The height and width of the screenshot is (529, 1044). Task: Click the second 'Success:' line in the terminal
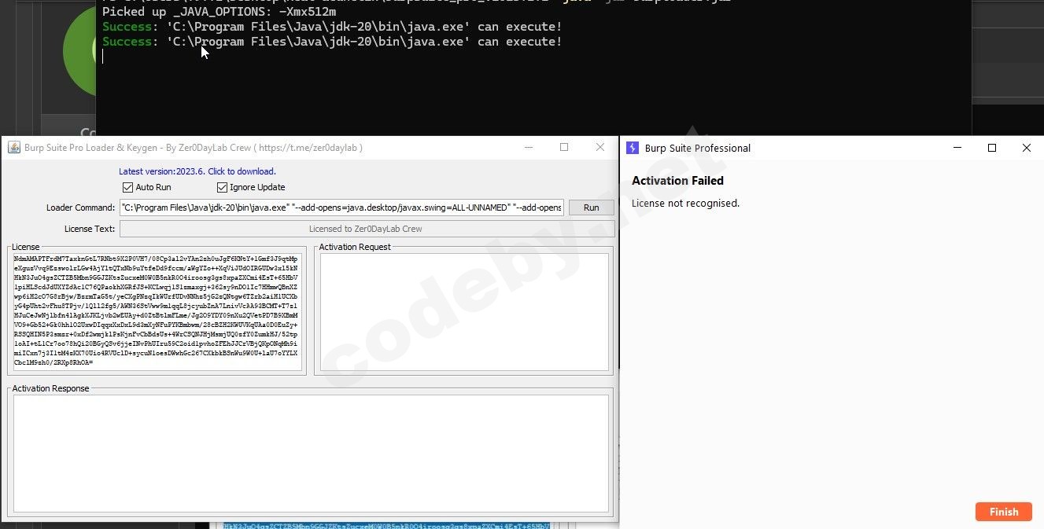click(x=332, y=42)
